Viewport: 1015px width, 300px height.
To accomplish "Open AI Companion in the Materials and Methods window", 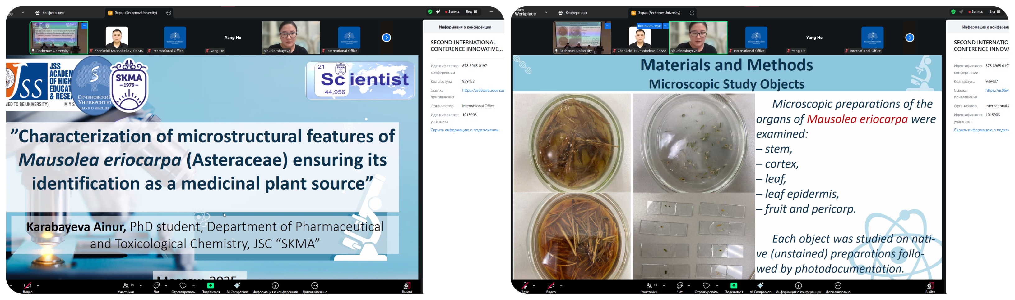I will tap(760, 286).
